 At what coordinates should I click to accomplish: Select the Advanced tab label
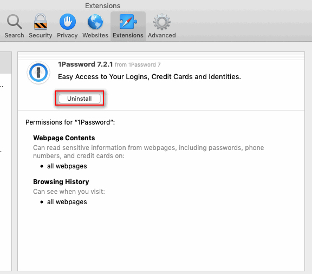coord(162,35)
